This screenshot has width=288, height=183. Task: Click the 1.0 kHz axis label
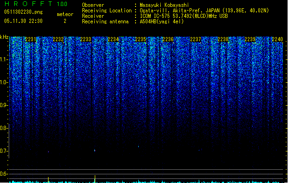tap(4, 82)
